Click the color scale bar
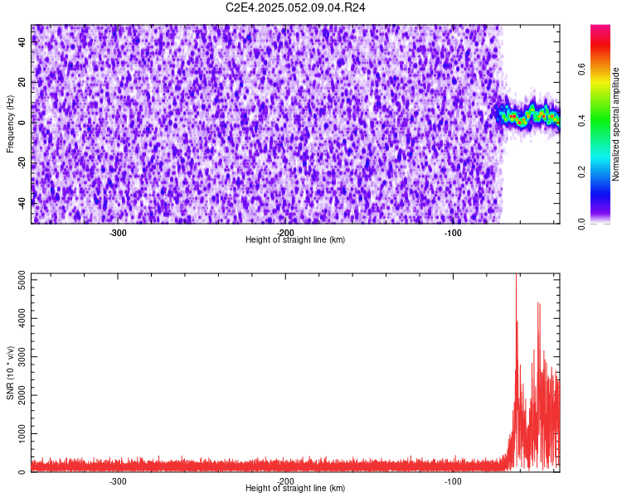 point(600,124)
